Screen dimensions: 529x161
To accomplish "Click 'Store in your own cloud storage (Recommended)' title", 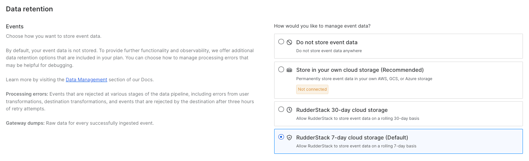I will (x=359, y=70).
